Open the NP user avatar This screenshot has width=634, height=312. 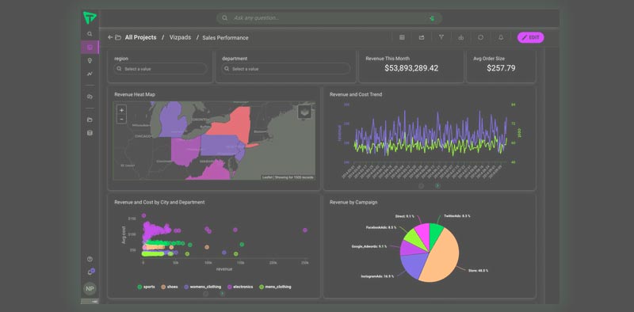(90, 289)
